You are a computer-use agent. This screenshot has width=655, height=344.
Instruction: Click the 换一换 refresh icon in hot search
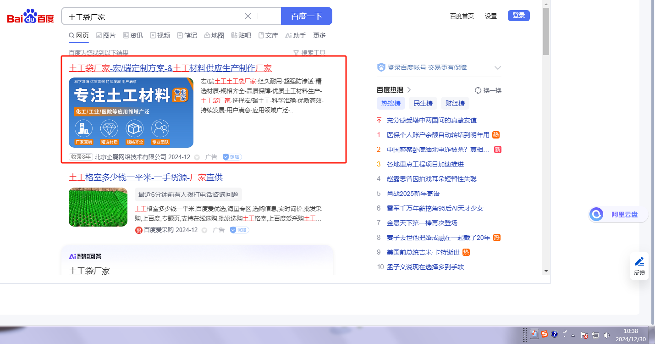coord(478,90)
